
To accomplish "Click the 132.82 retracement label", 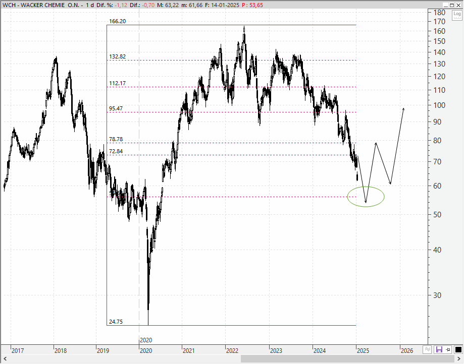I will coord(118,56).
